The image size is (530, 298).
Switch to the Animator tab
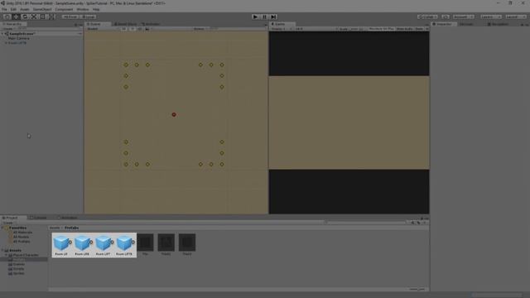151,24
